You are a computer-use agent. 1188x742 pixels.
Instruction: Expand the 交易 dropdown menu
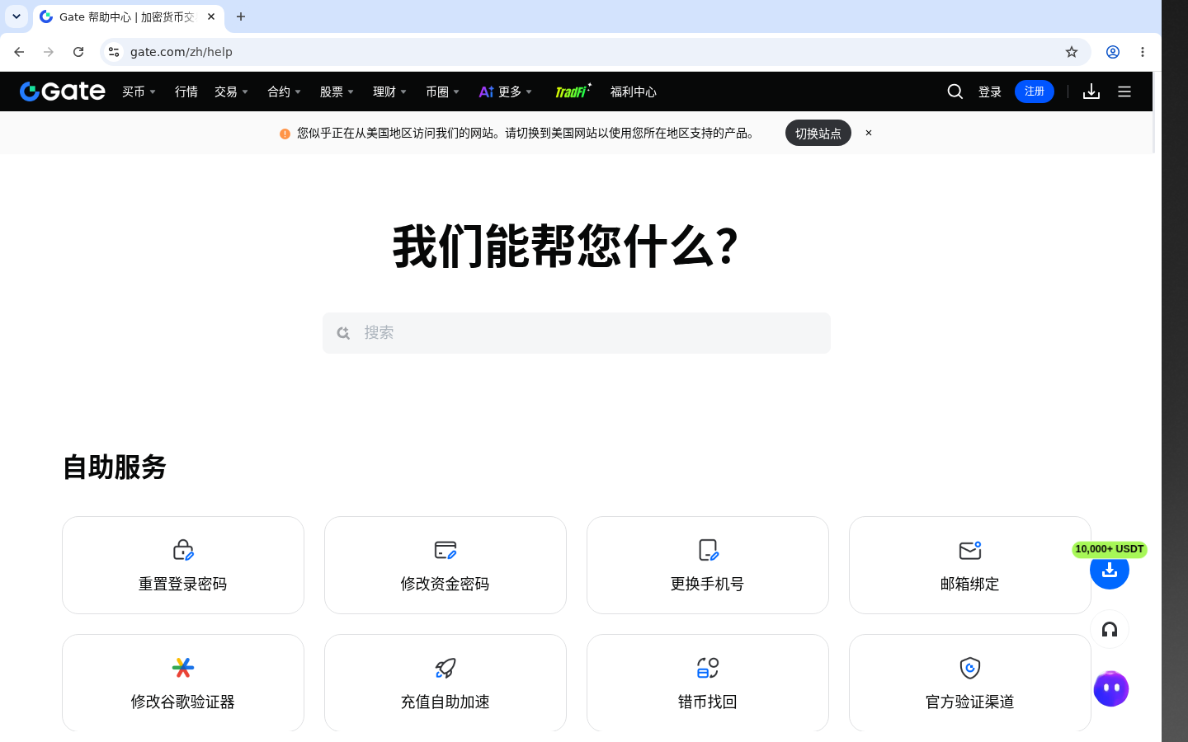click(x=232, y=92)
